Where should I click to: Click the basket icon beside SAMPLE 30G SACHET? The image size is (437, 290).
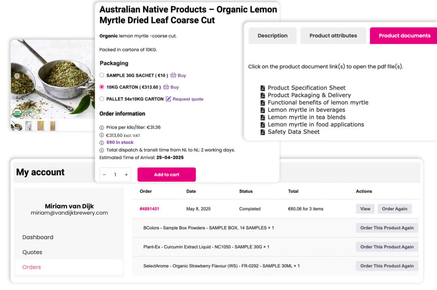[x=173, y=75]
